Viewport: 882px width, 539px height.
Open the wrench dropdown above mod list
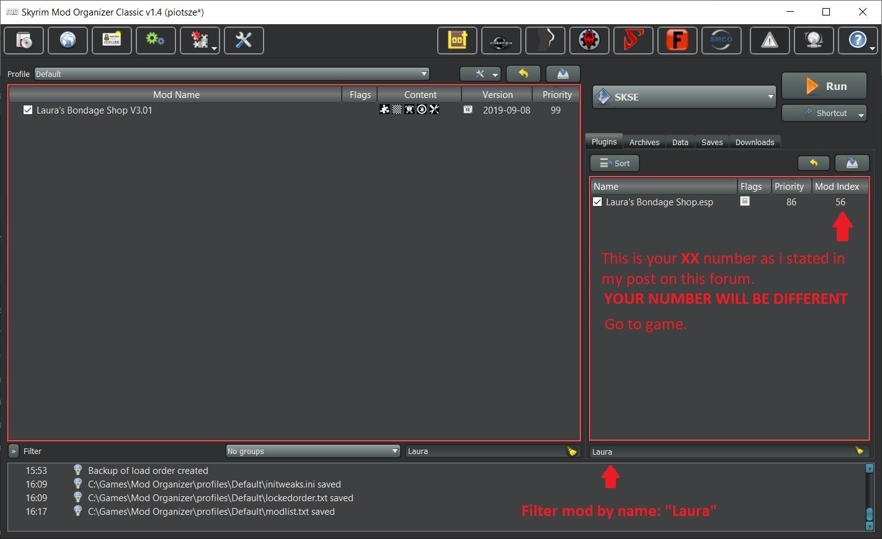480,74
